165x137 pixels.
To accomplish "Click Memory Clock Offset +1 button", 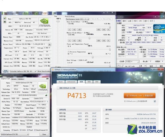I will tap(109, 41).
